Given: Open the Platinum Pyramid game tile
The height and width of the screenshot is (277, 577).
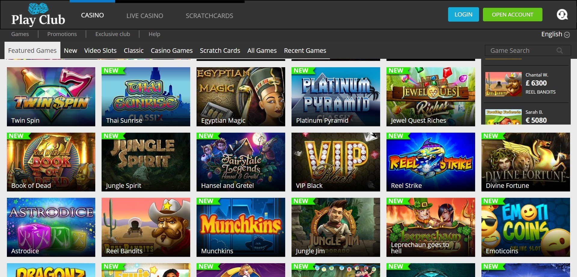Looking at the screenshot, I should coord(336,97).
